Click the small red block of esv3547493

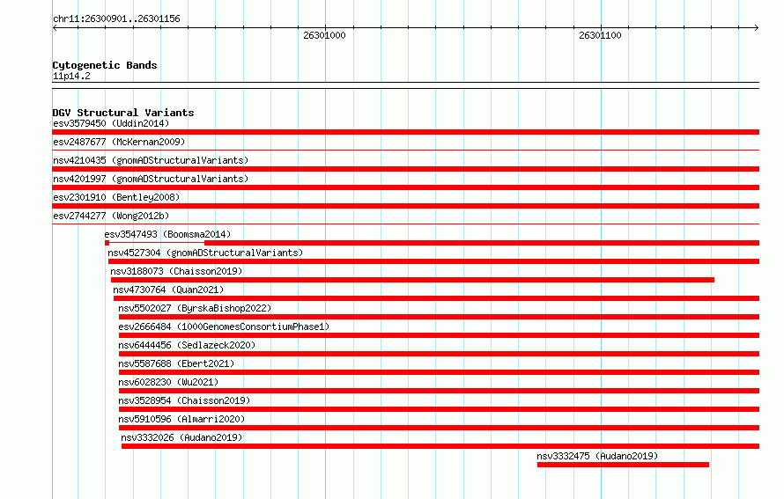click(107, 243)
